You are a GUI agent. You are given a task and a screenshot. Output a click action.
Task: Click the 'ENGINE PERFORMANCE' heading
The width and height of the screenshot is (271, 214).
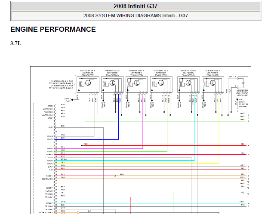[x=53, y=29]
